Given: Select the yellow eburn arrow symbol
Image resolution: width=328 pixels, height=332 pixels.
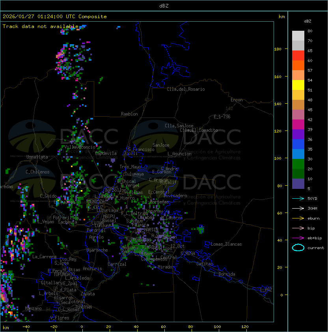Looking at the screenshot, I should 298,218.
